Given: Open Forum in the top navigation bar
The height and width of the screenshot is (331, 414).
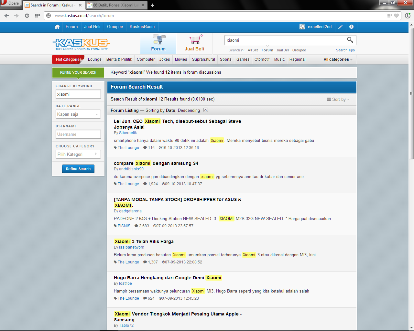Looking at the screenshot, I should (71, 27).
